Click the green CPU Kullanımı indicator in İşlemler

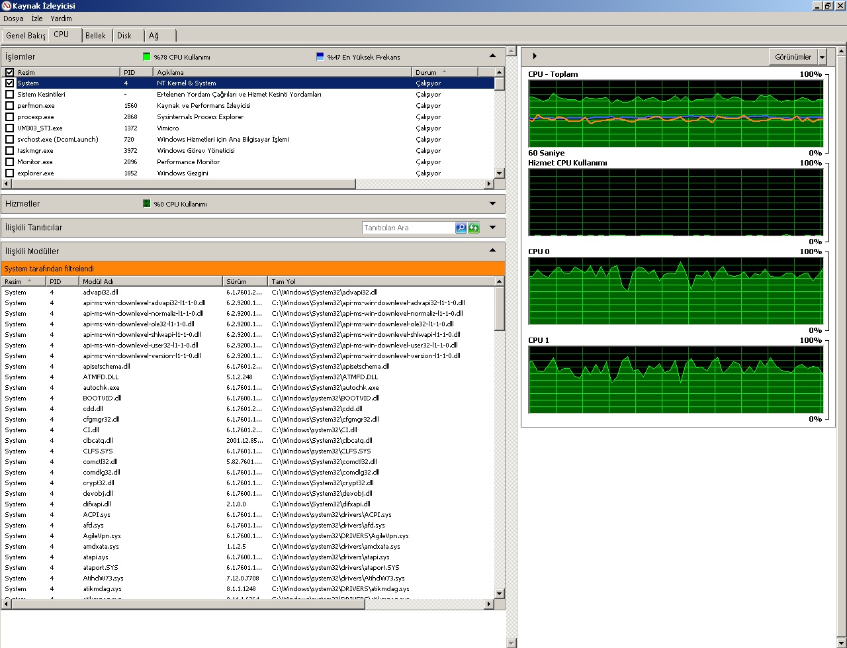click(147, 57)
